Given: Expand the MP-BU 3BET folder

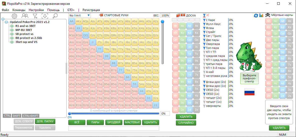Looking at the screenshot, I should coord(12,30).
